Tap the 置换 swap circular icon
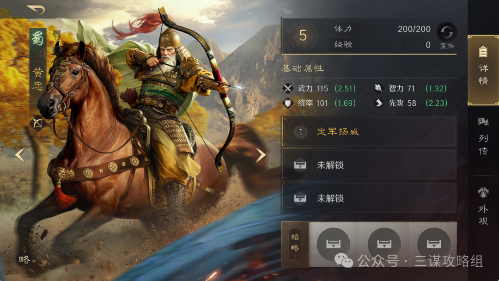 (x=447, y=32)
